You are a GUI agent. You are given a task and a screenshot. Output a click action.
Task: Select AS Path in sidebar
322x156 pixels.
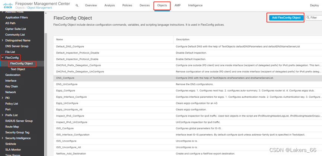pos(10,23)
